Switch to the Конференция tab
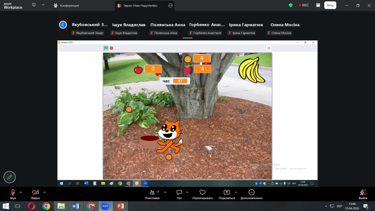 click(67, 6)
